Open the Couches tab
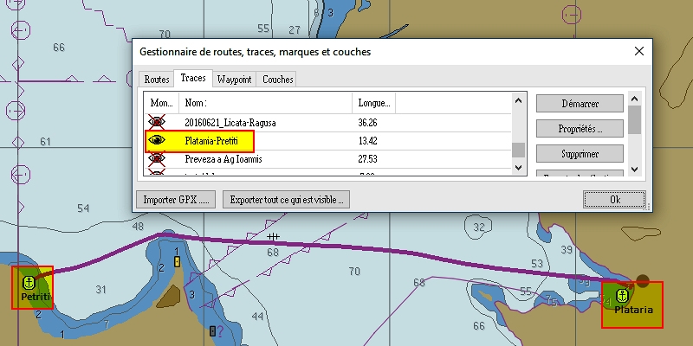The image size is (693, 346). 277,80
